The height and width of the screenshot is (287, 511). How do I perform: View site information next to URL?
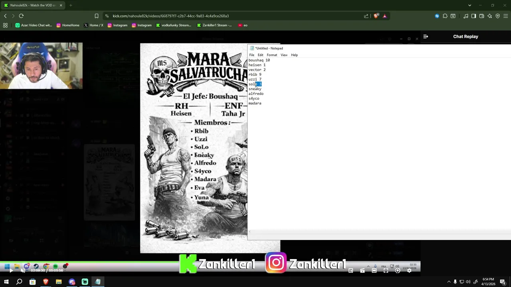(x=107, y=16)
